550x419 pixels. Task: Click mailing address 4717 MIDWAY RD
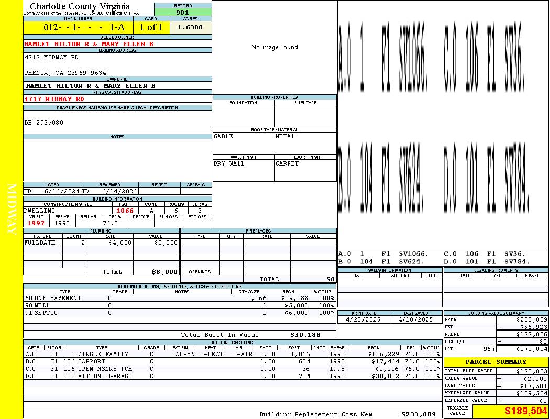pyautogui.click(x=51, y=57)
